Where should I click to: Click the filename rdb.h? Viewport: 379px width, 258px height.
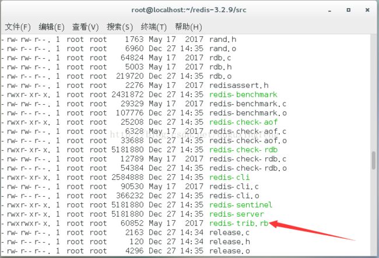click(220, 67)
